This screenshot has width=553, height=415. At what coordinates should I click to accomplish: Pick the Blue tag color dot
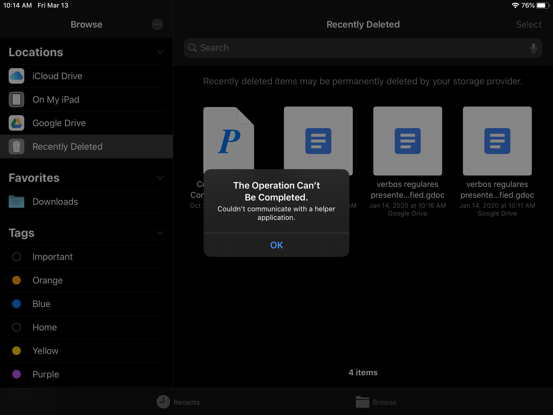[x=16, y=304]
